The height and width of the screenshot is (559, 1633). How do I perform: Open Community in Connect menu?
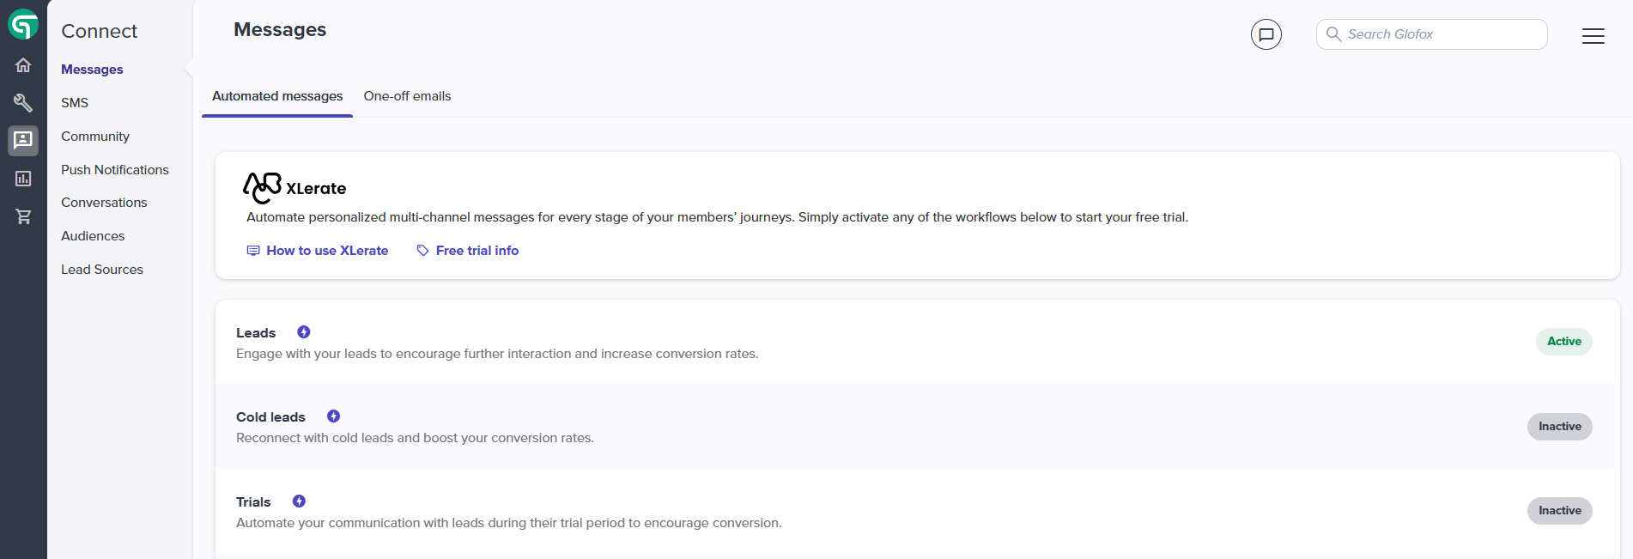(x=95, y=137)
